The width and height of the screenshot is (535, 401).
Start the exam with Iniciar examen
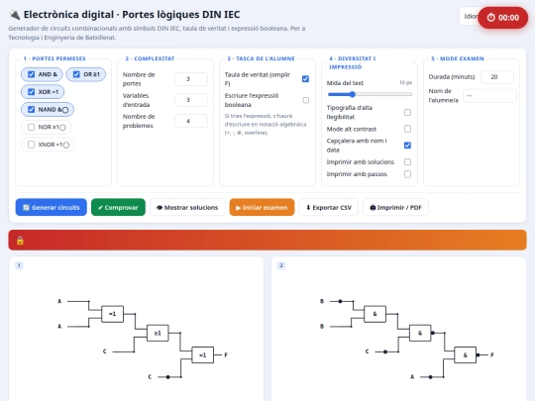262,207
